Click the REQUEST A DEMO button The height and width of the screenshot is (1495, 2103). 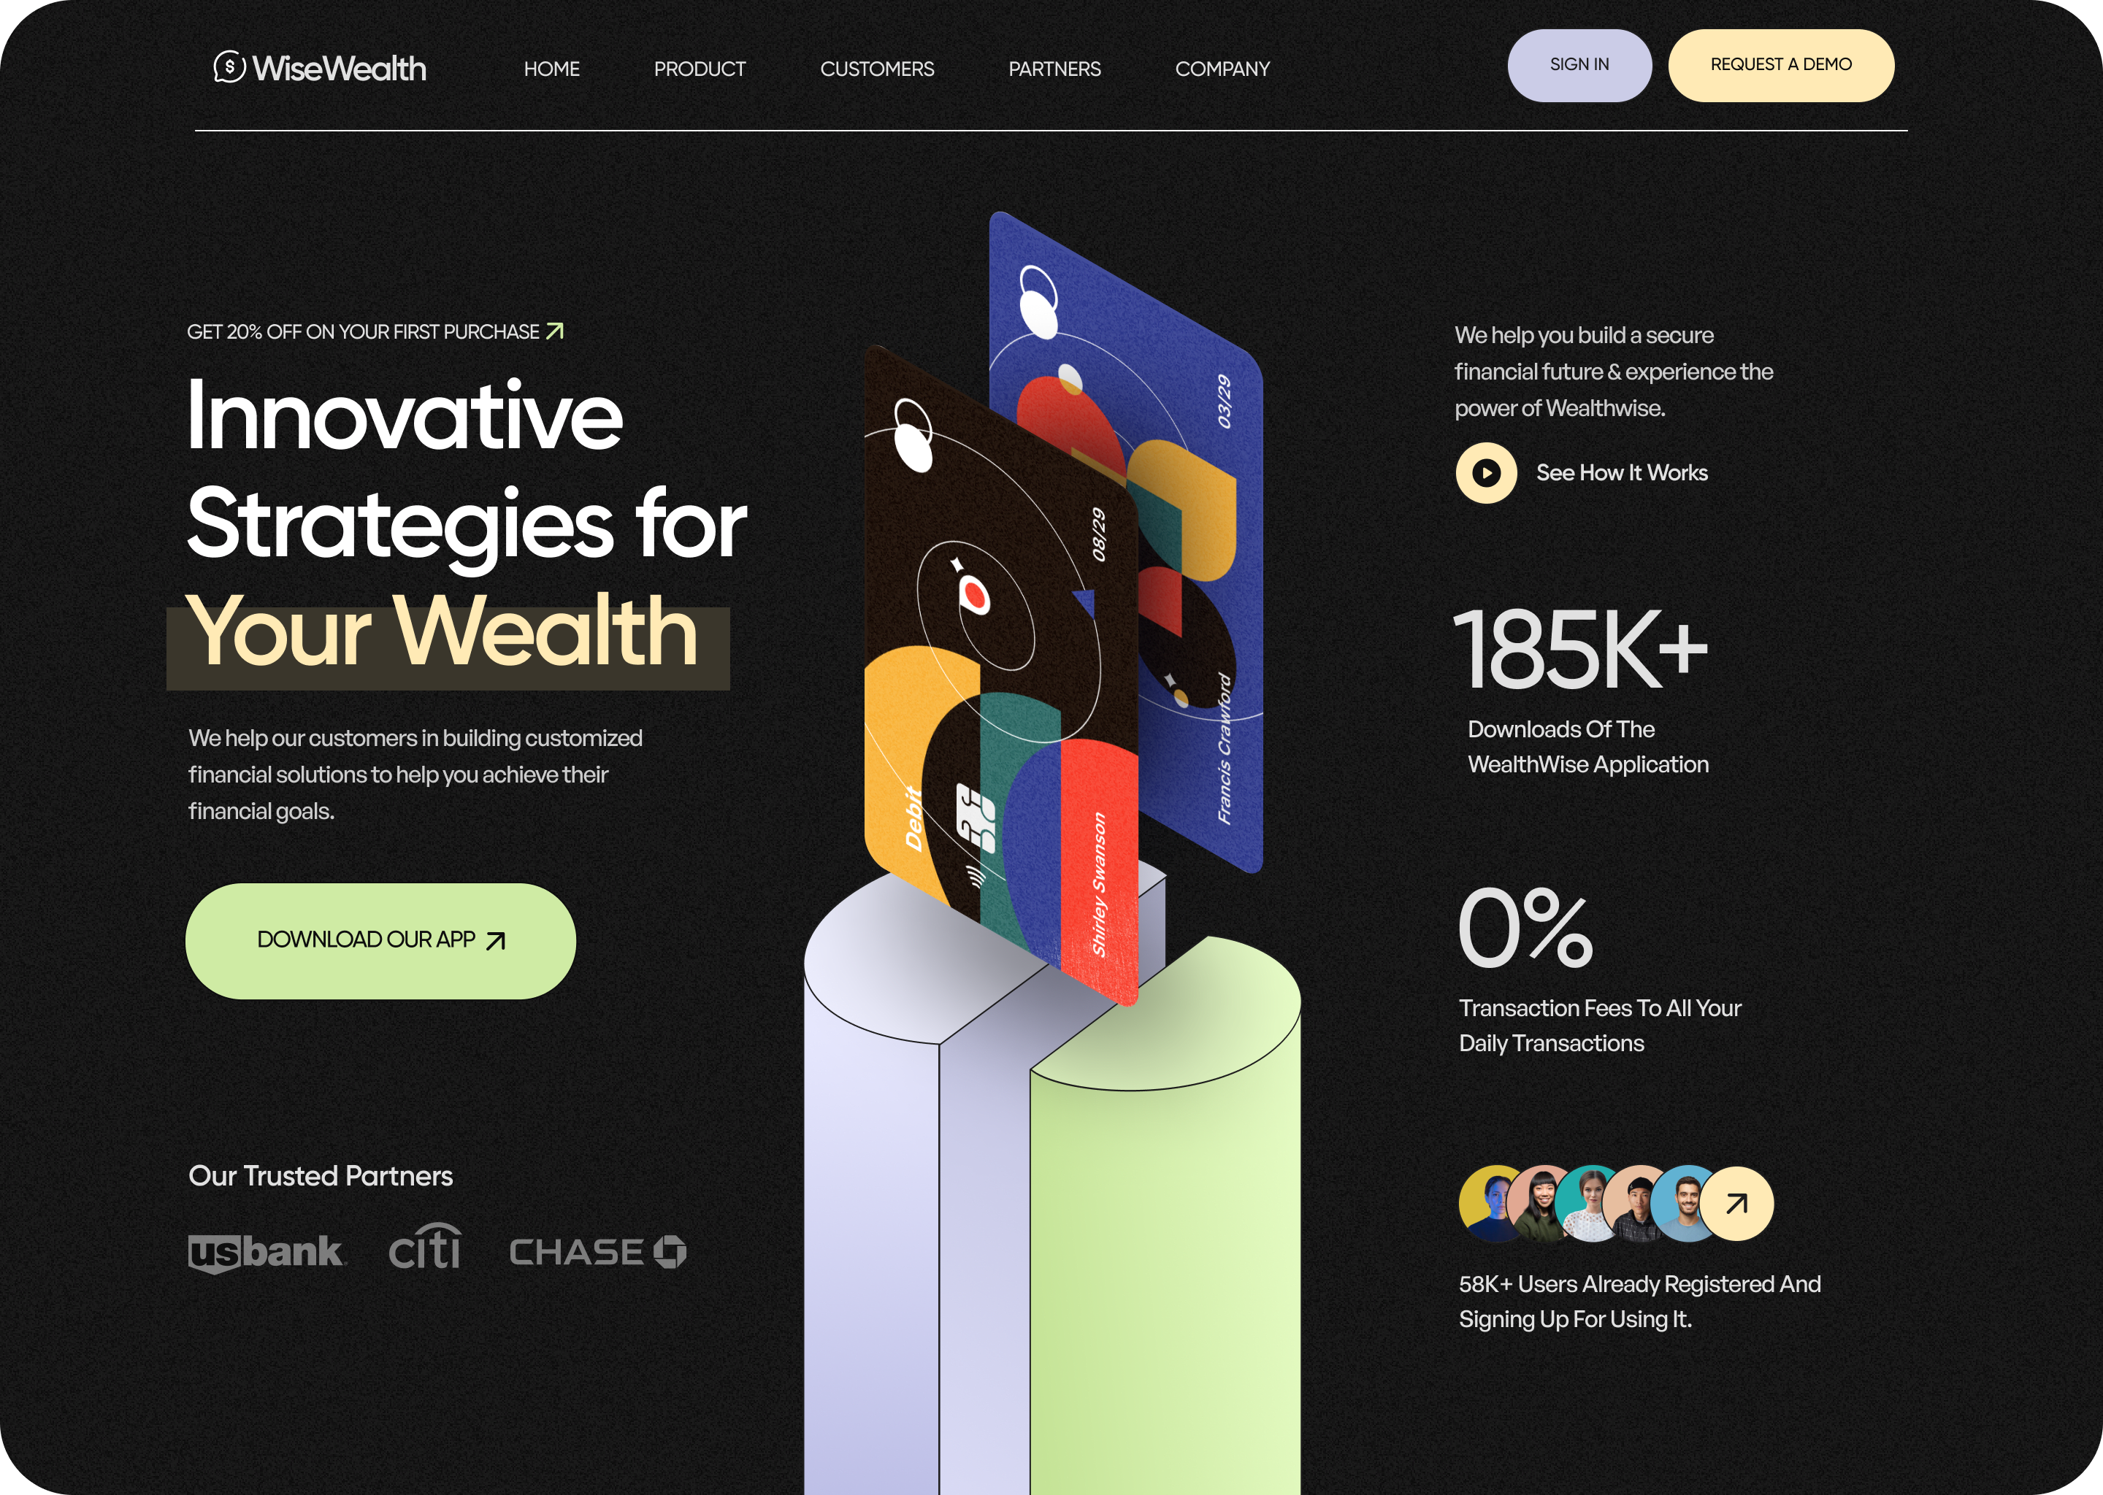[1780, 65]
